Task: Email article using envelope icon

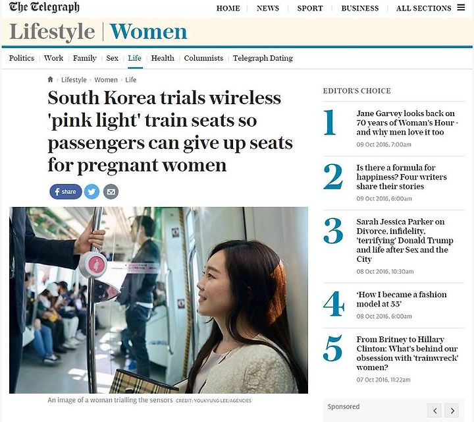Action: click(x=111, y=192)
